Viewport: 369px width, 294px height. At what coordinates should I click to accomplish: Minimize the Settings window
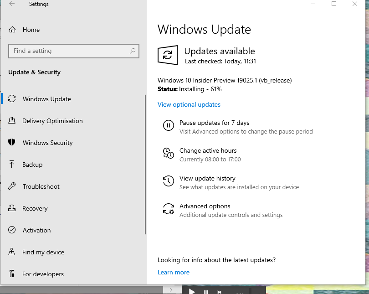pyautogui.click(x=313, y=4)
